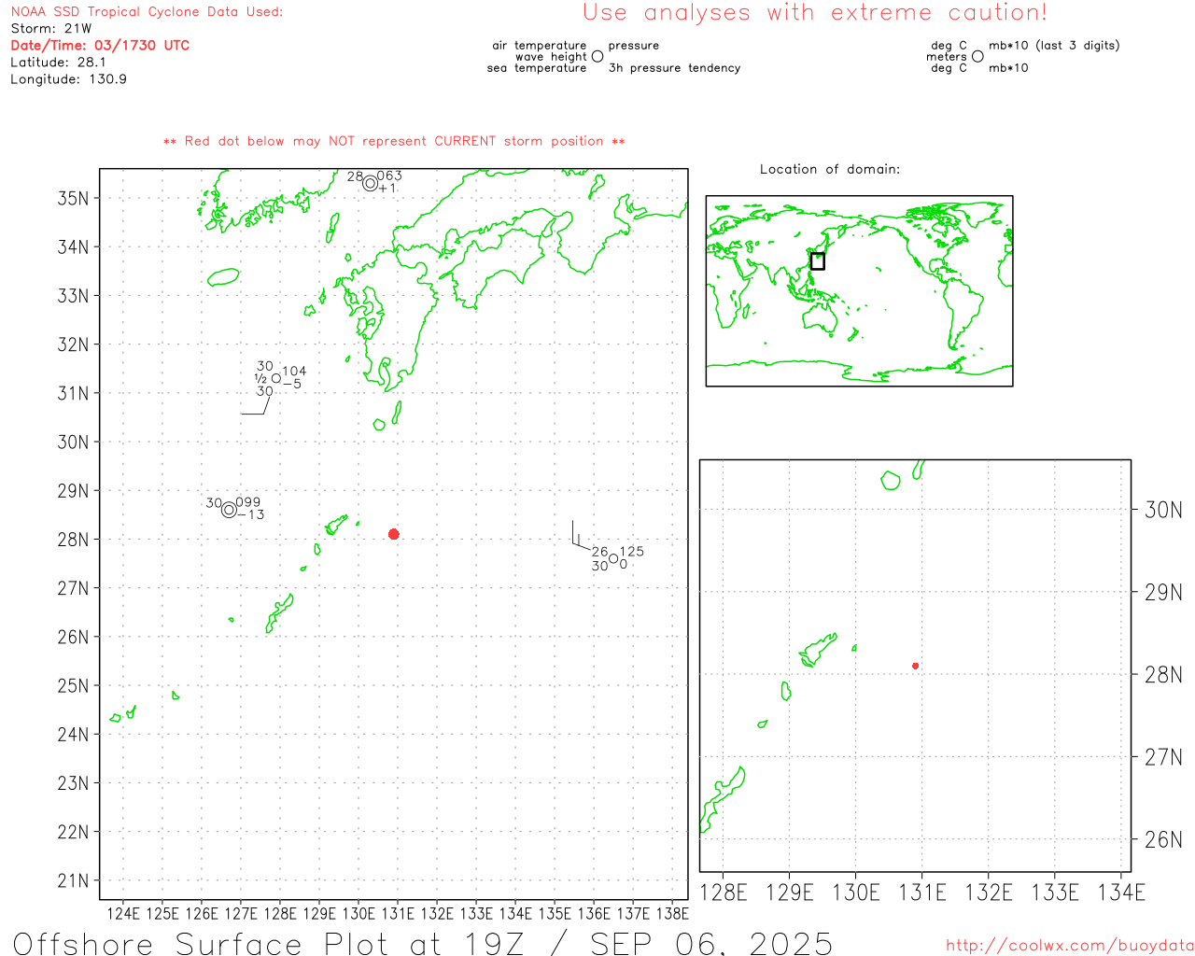Image resolution: width=1195 pixels, height=956 pixels.
Task: Click the red storm dot on zoomed inset map
Action: click(x=916, y=666)
